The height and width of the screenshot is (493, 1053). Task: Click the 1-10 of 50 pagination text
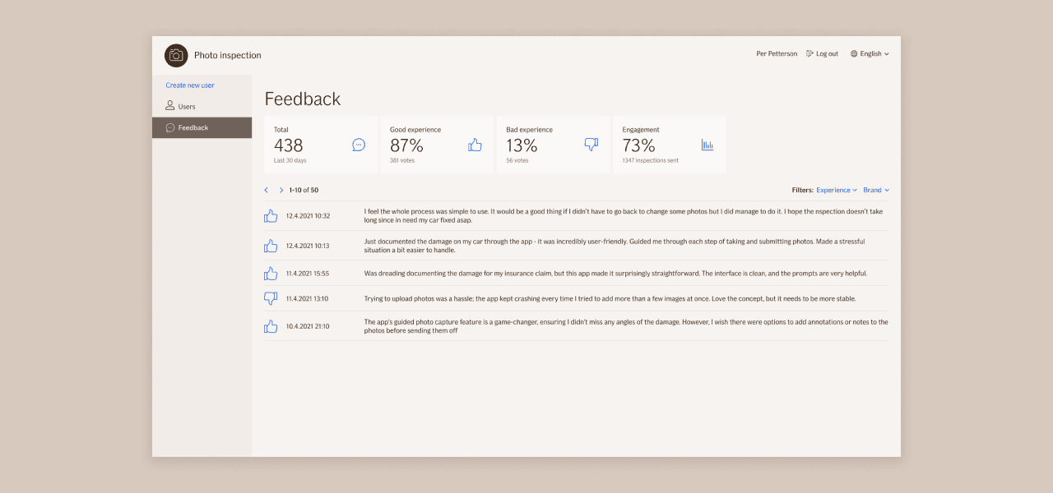[304, 190]
